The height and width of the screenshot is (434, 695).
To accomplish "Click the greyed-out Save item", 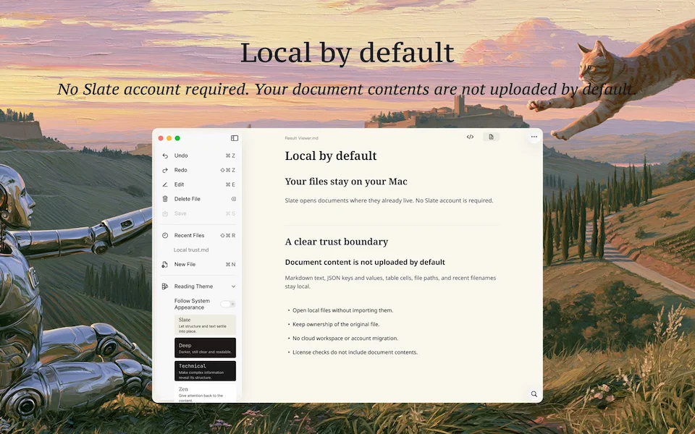I will 198,213.
